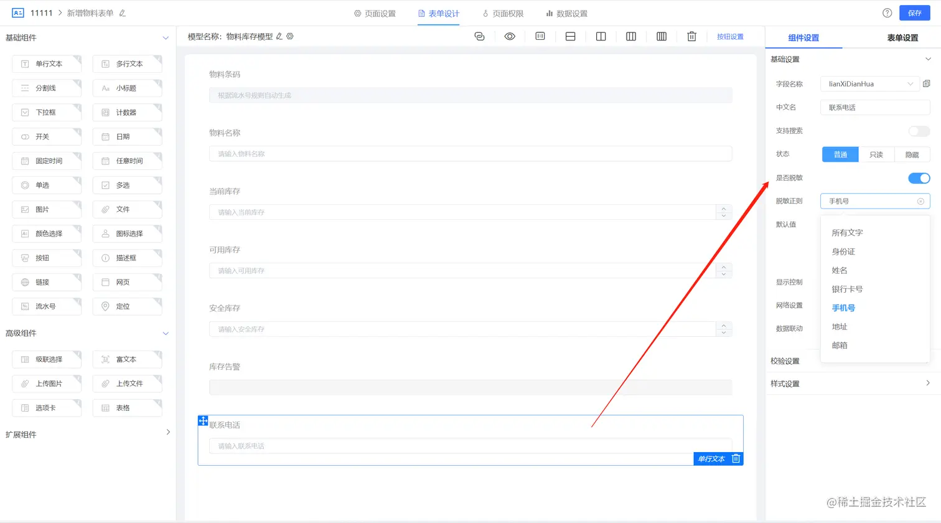The height and width of the screenshot is (523, 941).
Task: Select the single-row layout icon
Action: tap(570, 37)
